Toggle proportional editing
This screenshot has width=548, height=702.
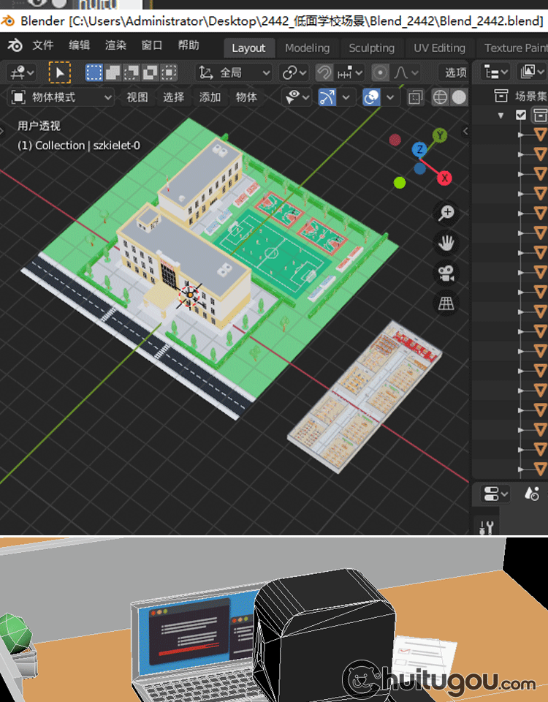point(380,72)
